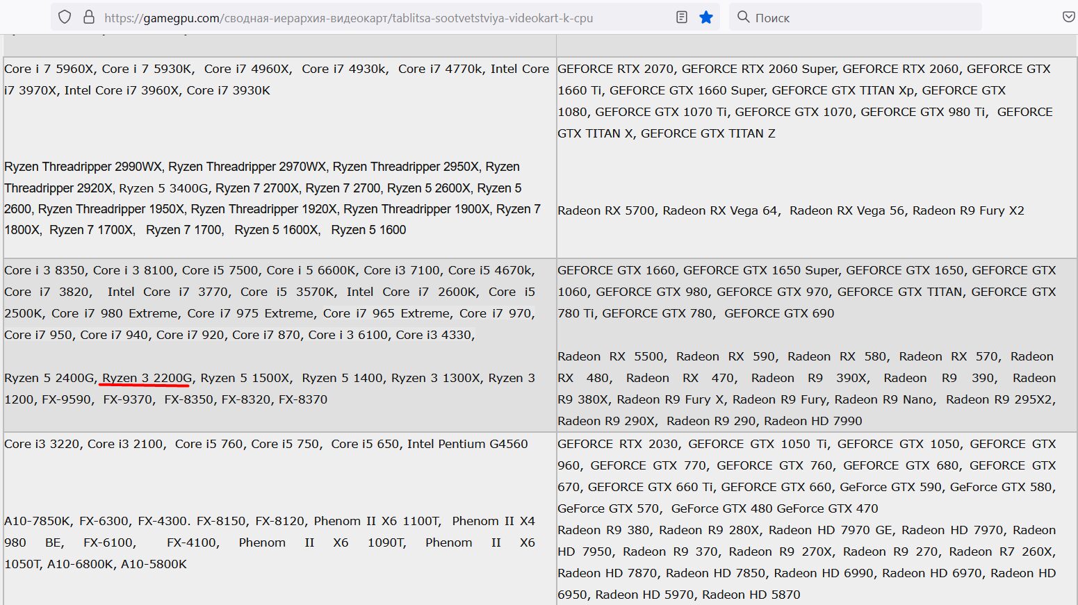The height and width of the screenshot is (605, 1078).
Task: Click the FX-9590 text
Action: coord(67,399)
